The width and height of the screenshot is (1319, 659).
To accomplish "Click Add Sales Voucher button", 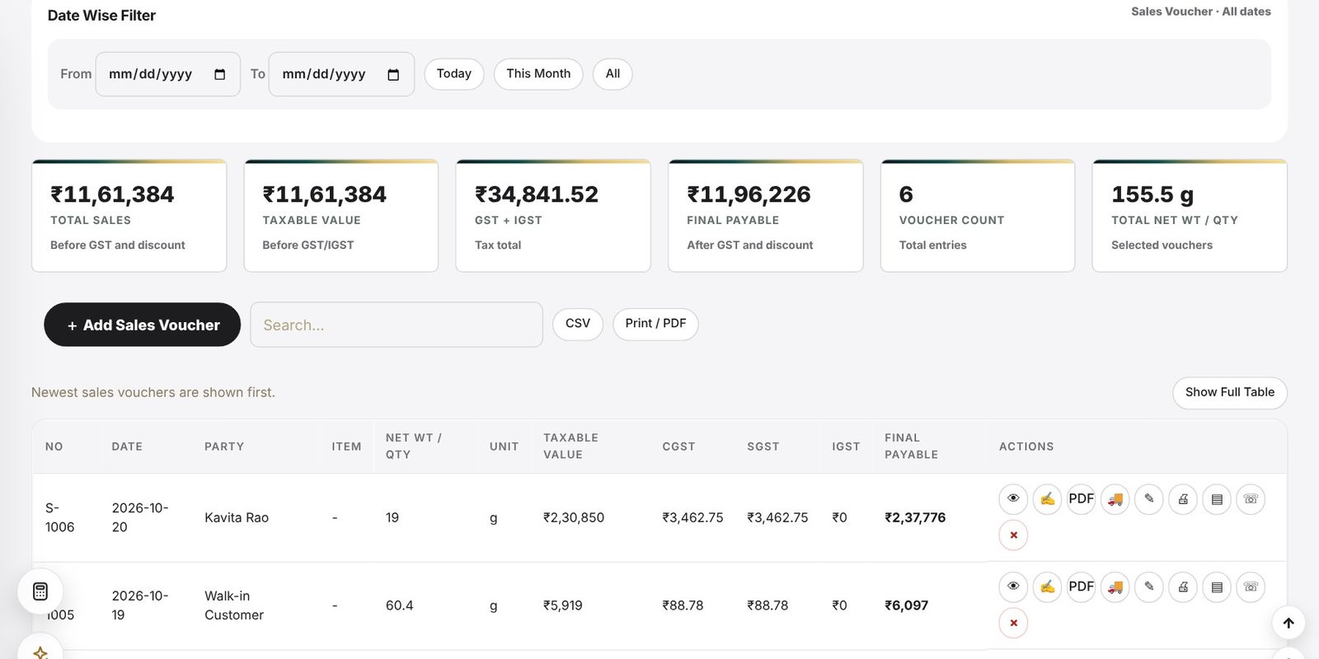I will [x=143, y=325].
